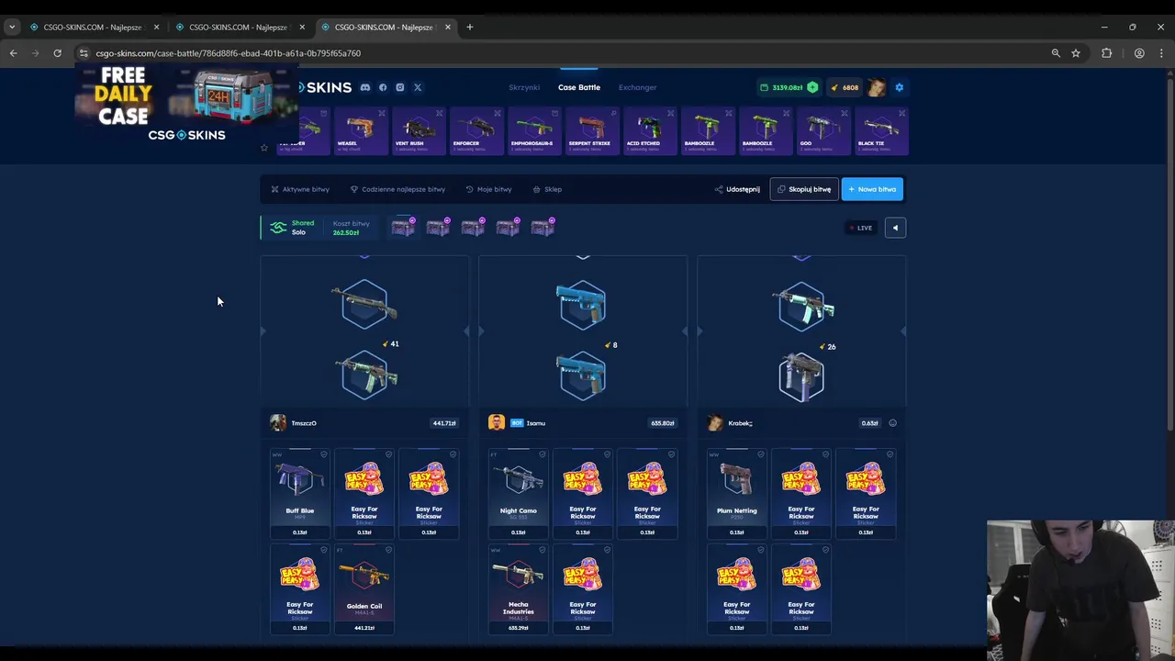
Task: Click the 6808 coins counter
Action: coord(845,87)
